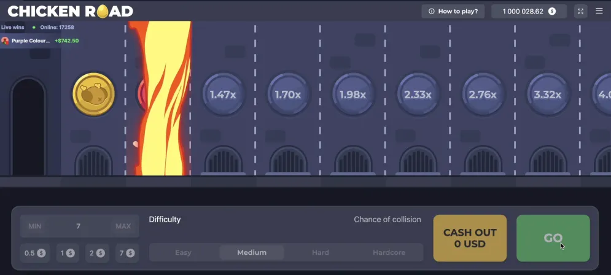
Task: Click the Purple Colour player avatar
Action: pos(5,41)
